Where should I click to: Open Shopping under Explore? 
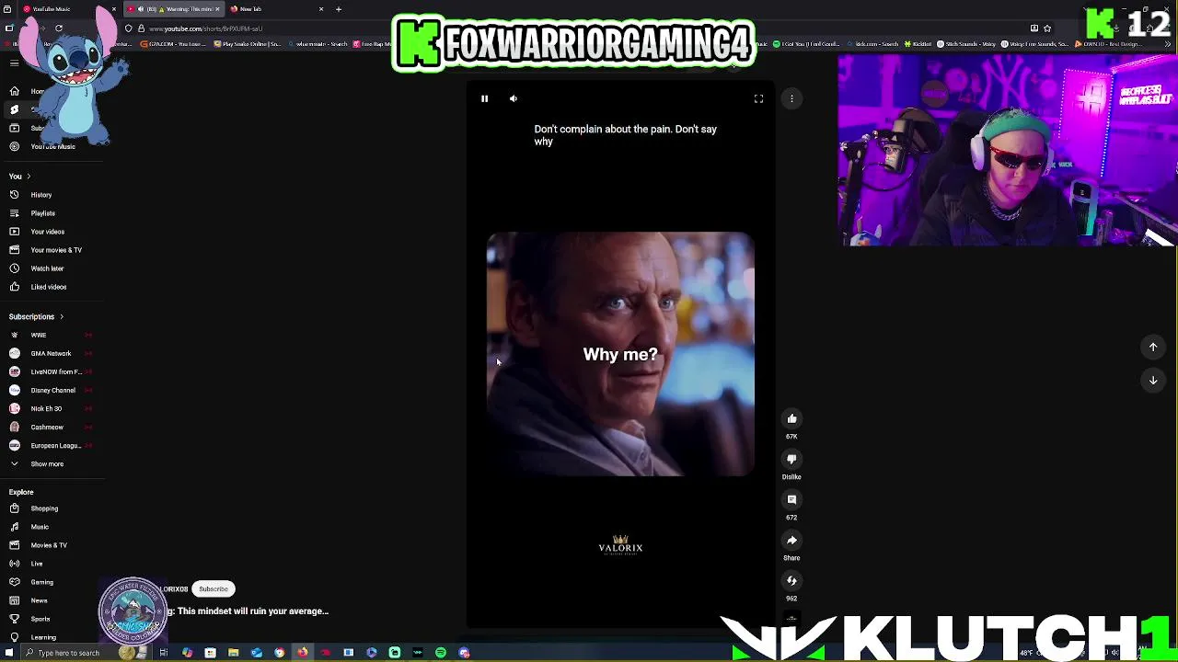(x=44, y=508)
